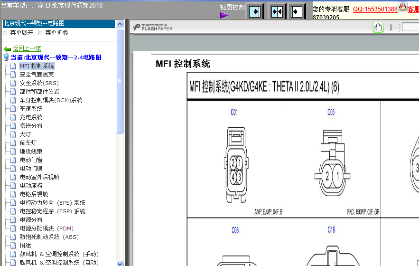The width and height of the screenshot is (419, 266).
Task: Click the document icon beside MFI 控制系统
Action: (13, 66)
